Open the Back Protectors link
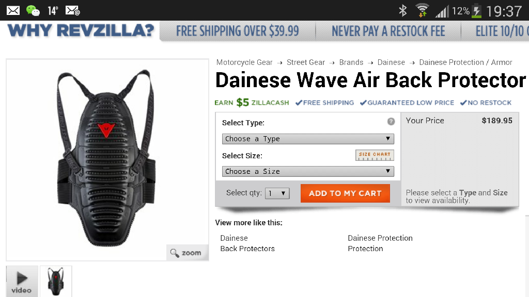529x297 pixels. 247,249
